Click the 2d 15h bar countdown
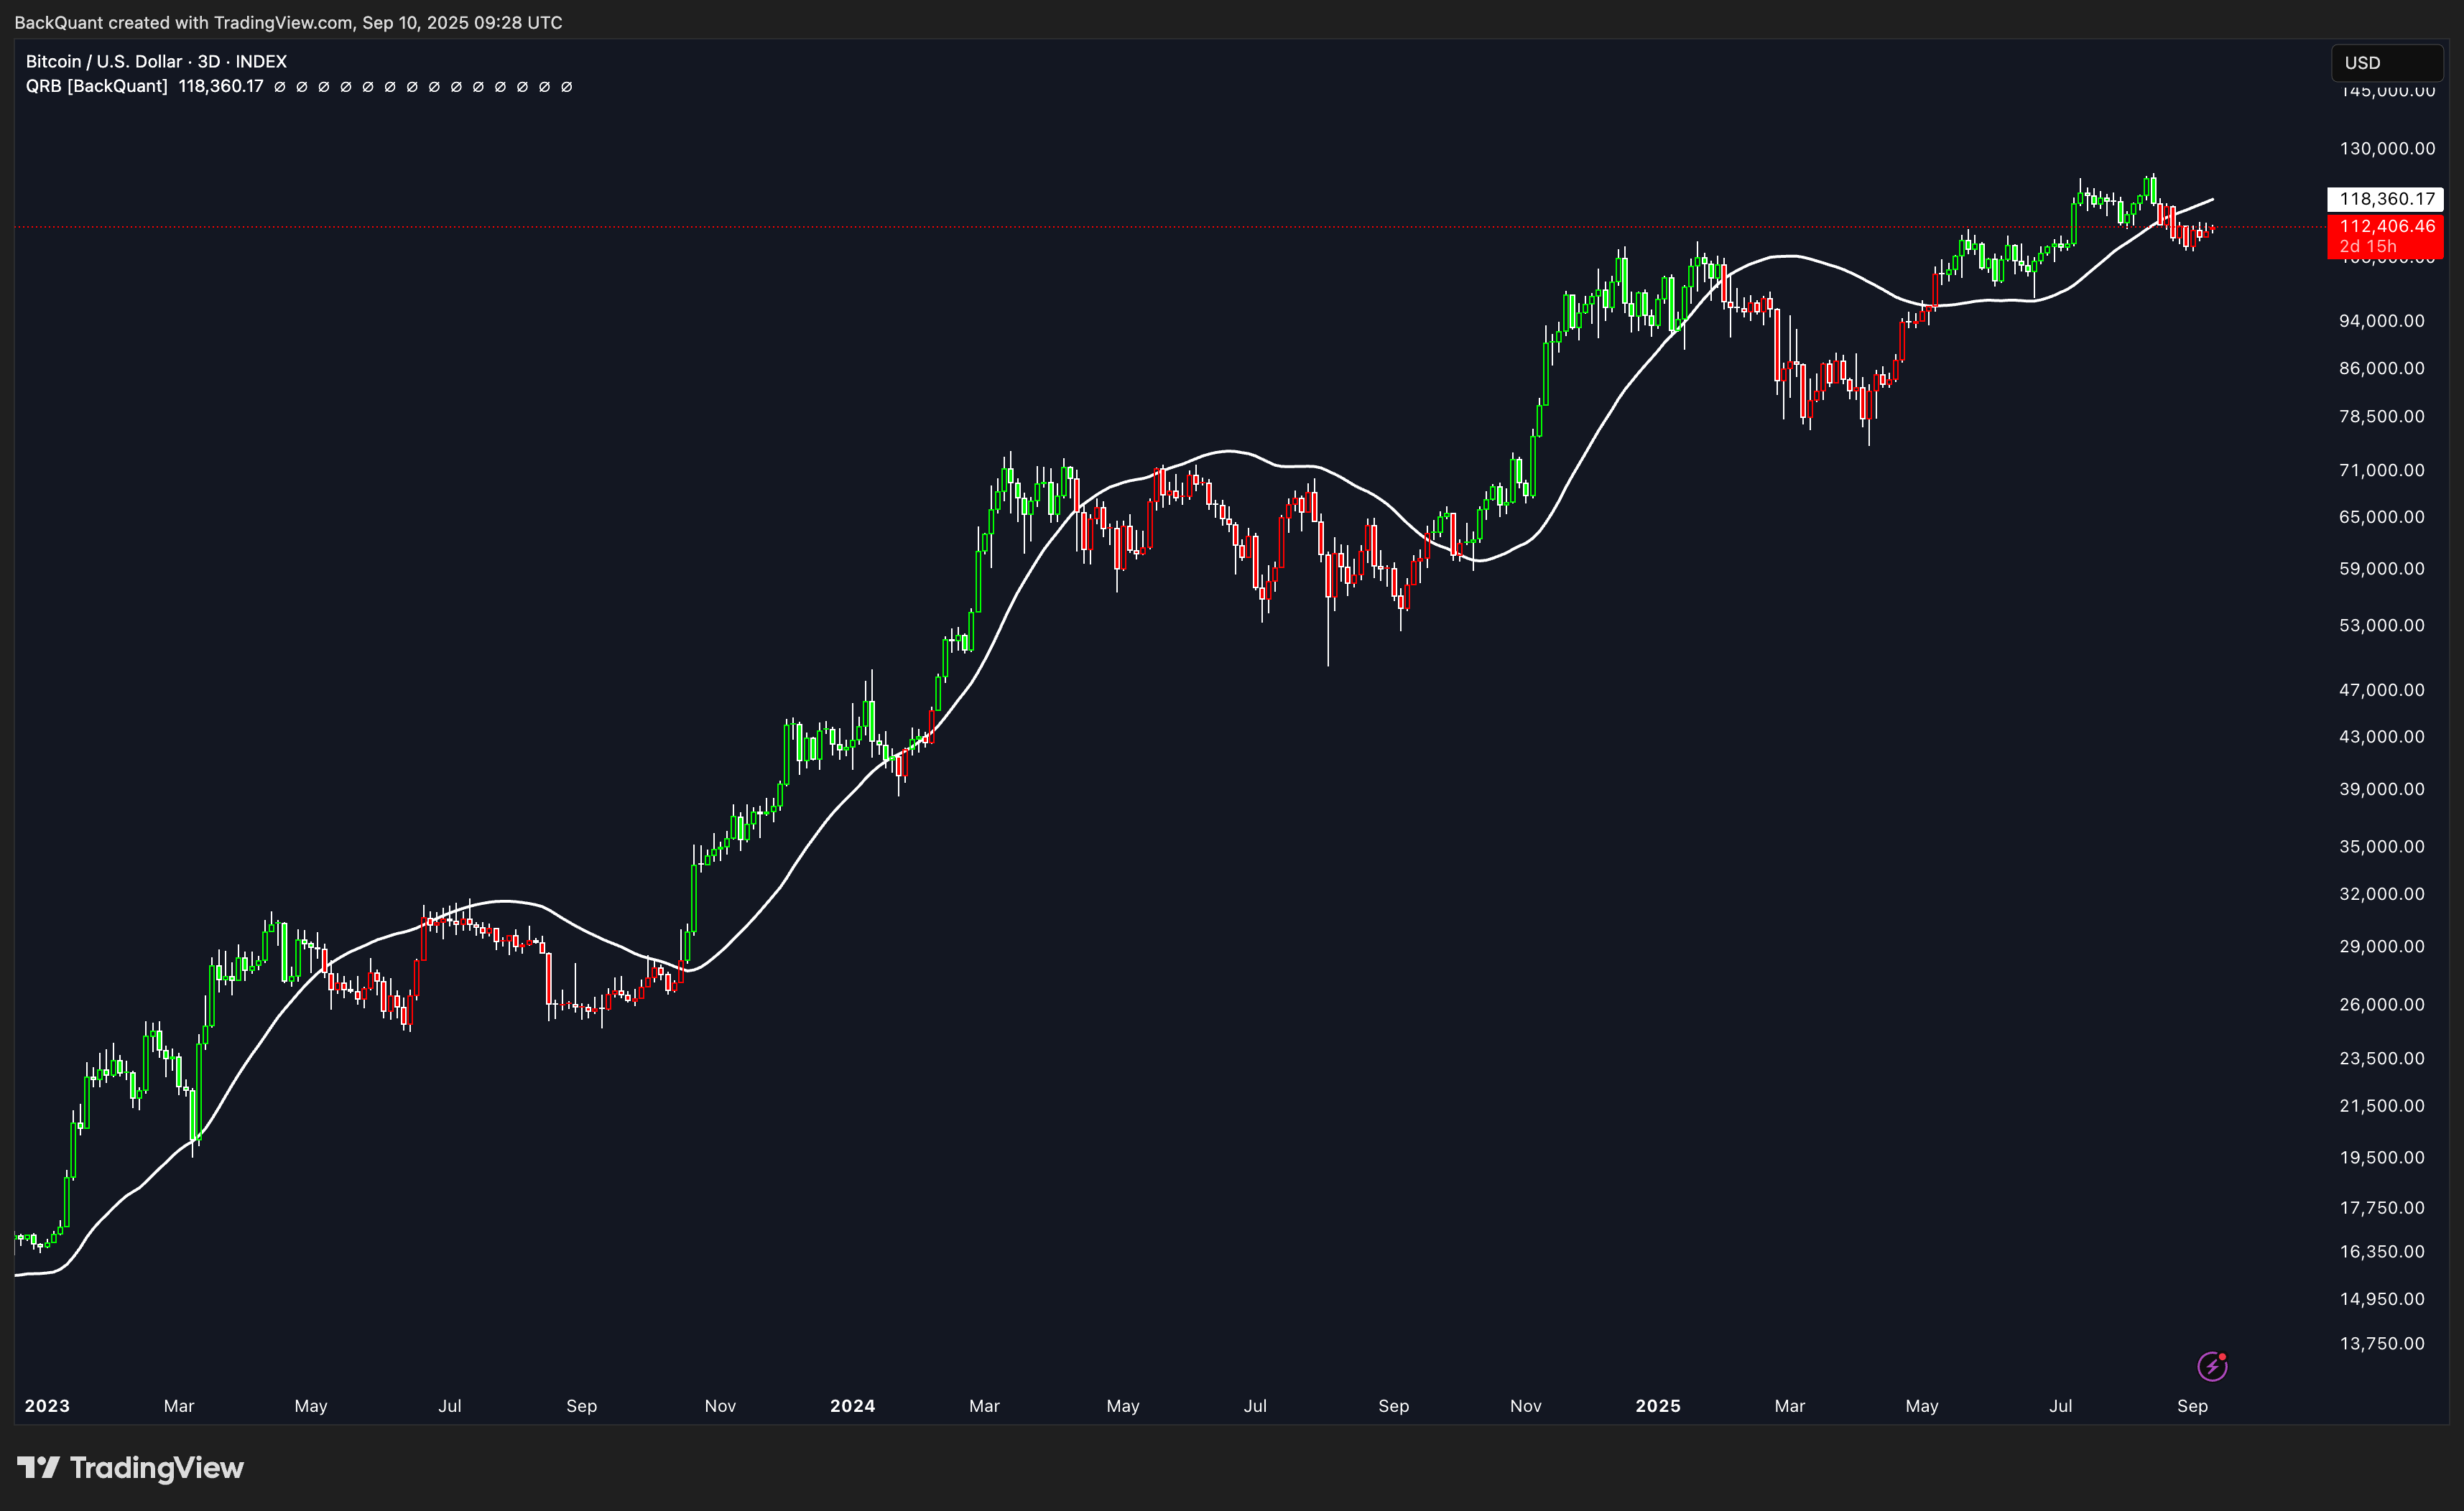 click(2367, 247)
